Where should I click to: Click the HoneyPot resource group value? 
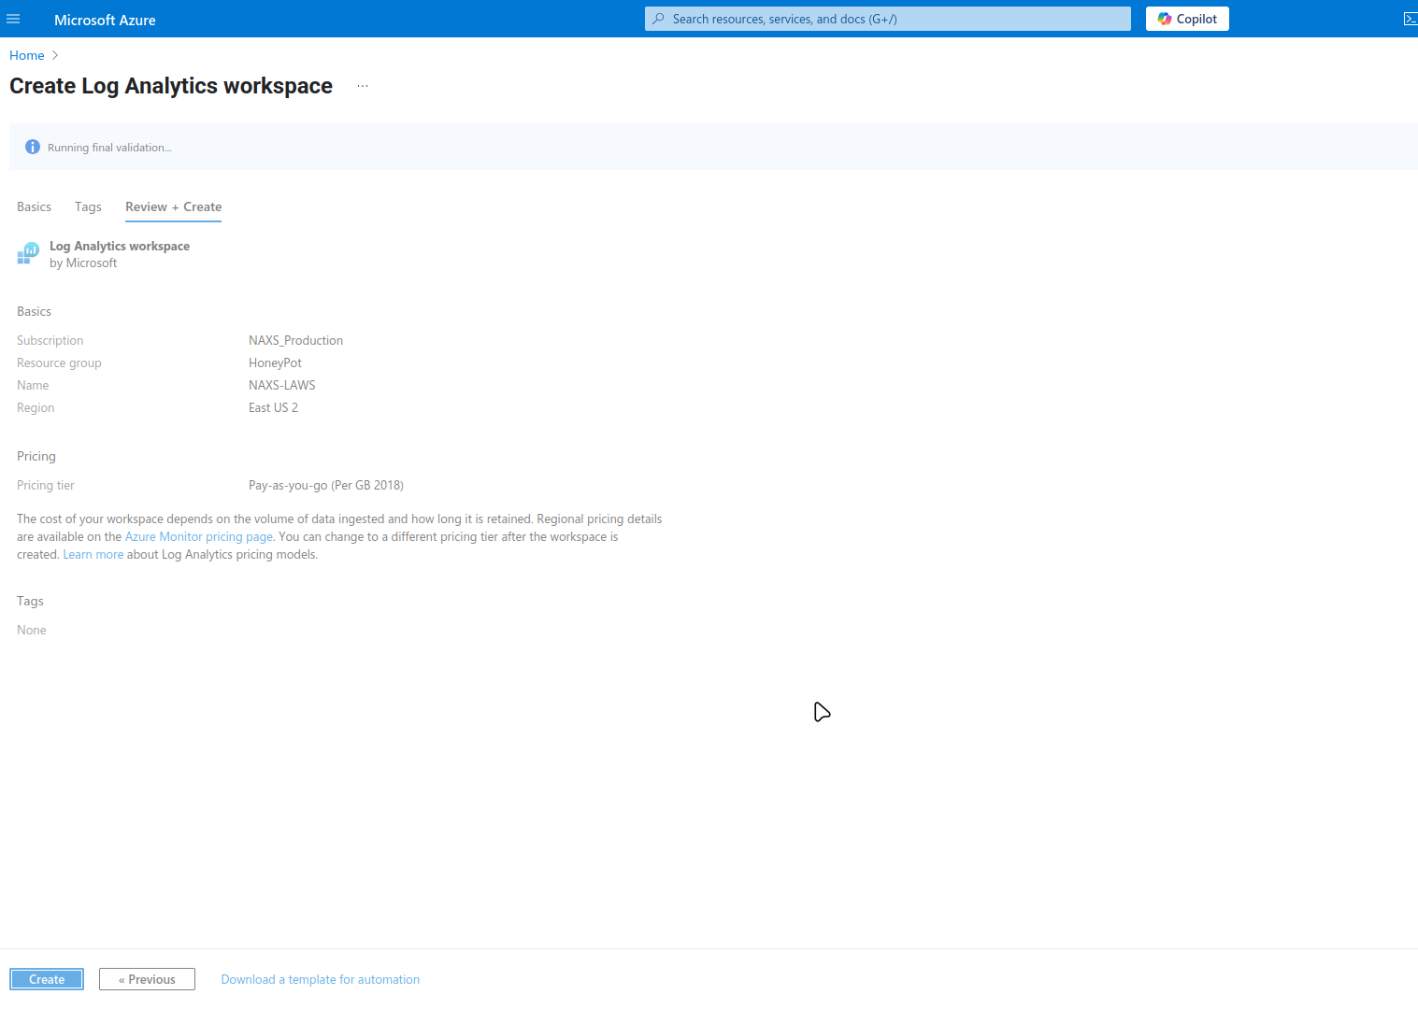tap(275, 362)
